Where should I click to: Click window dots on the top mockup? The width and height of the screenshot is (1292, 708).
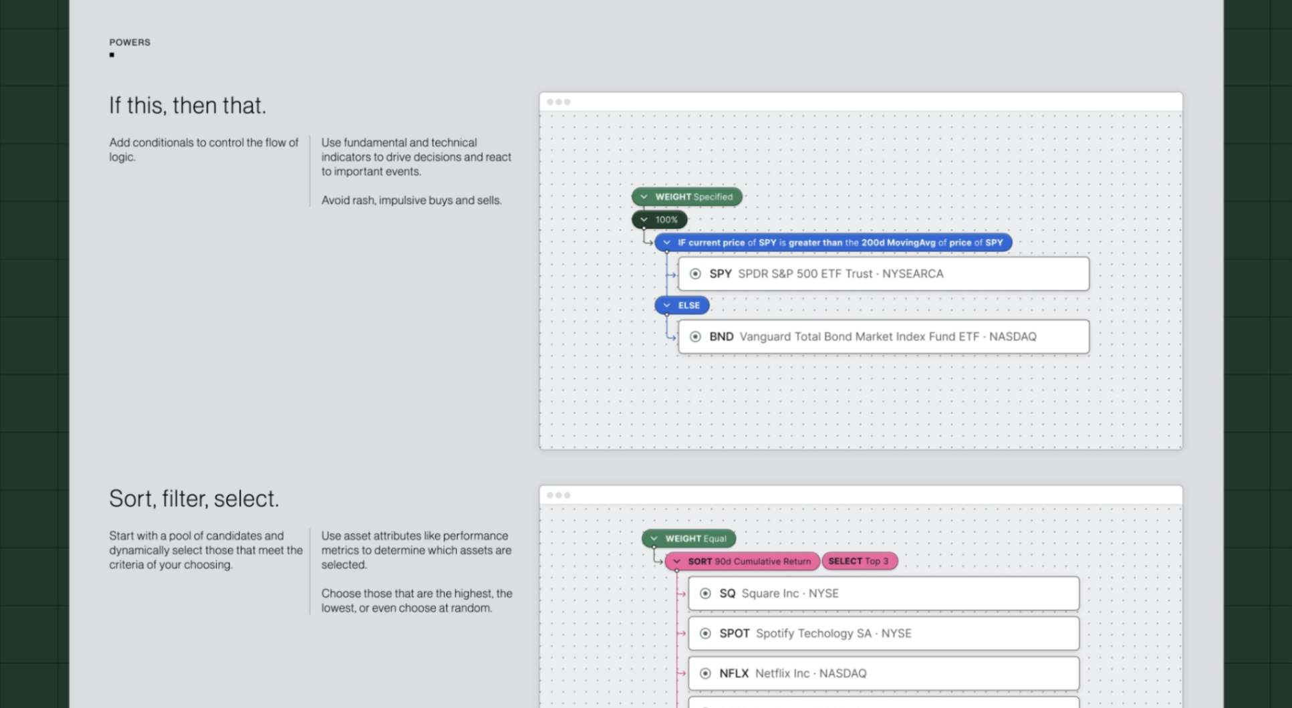tap(558, 102)
